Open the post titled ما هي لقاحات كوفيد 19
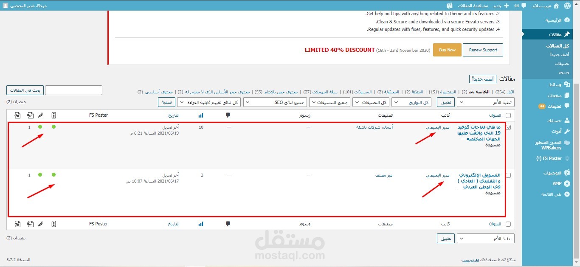Screen dimensions: 580x267 click(x=479, y=133)
